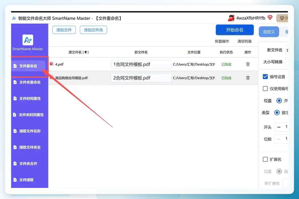Screen dimensions: 299x199
Task: Click the sort icon in 源文件名 header
Action: click(86, 52)
